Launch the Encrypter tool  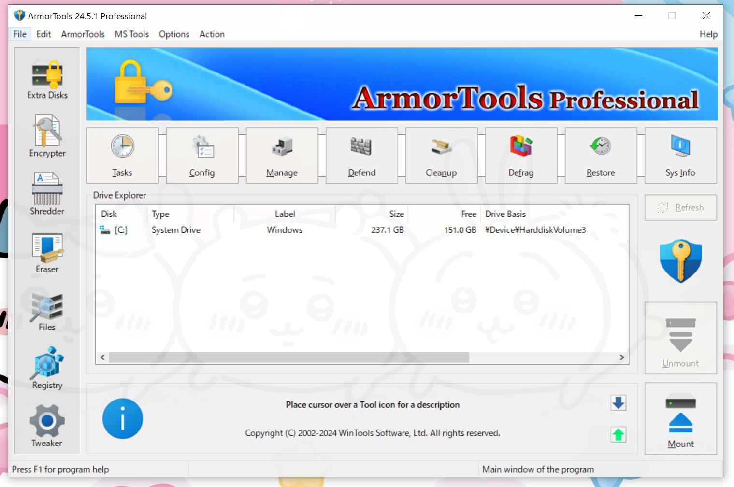(47, 136)
